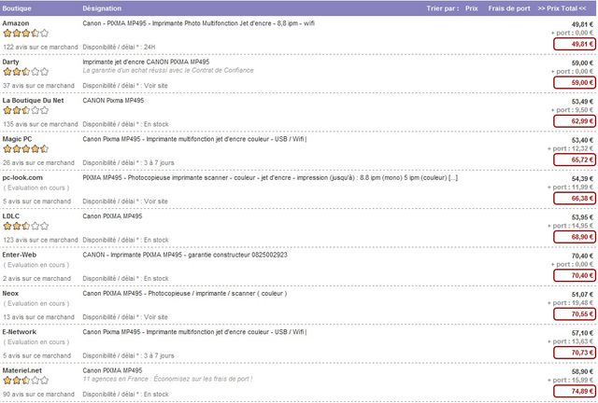The image size is (598, 403).
Task: Open Enter-Web garantie constructeur listing
Action: tap(185, 255)
